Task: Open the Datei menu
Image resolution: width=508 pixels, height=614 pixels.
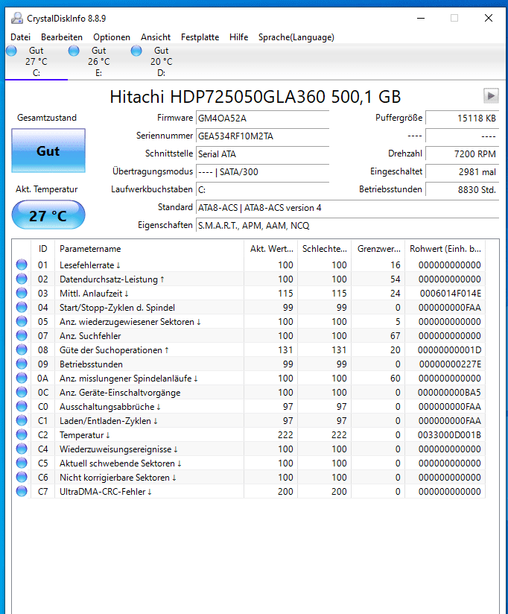Action: (20, 37)
